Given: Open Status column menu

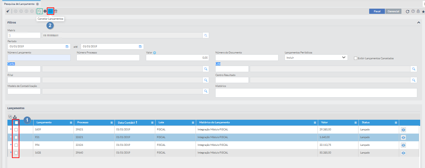Looking at the screenshot, I should coord(396,123).
